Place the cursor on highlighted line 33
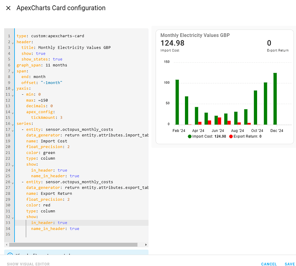296x266 pixels. (x=71, y=222)
